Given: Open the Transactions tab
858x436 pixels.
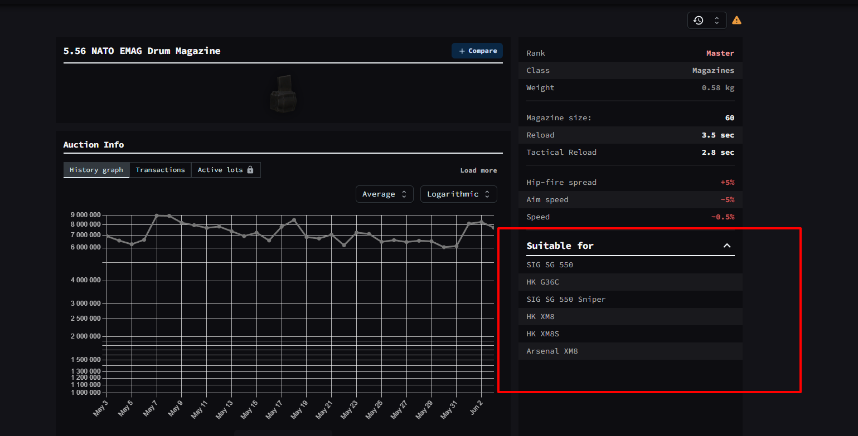Looking at the screenshot, I should (x=160, y=170).
